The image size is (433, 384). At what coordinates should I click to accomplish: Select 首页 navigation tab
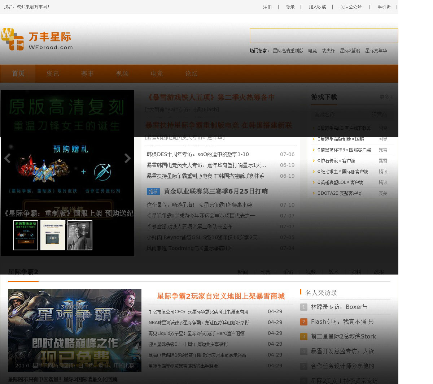point(18,74)
